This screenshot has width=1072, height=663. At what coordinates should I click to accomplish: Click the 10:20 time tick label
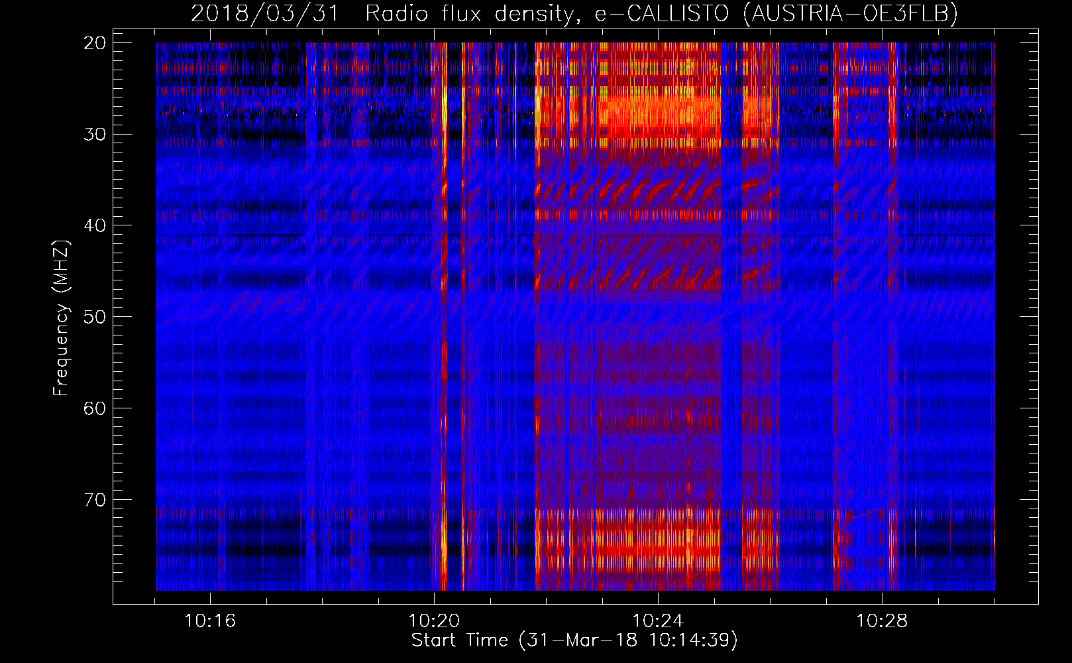(x=434, y=621)
